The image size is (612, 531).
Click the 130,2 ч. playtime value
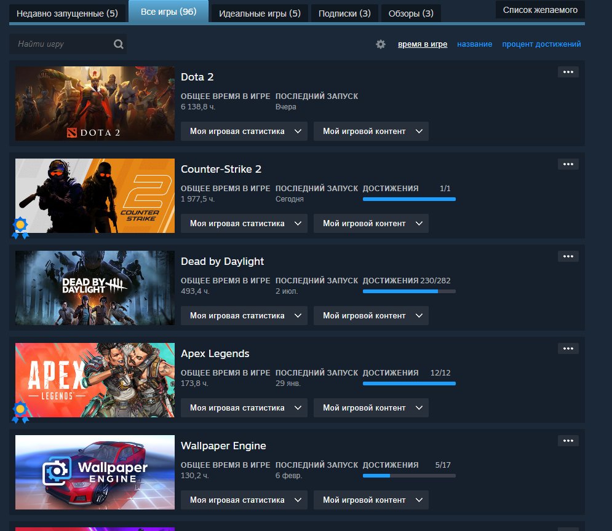[195, 476]
